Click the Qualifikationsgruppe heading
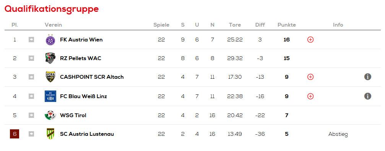The image size is (385, 151). (x=52, y=8)
